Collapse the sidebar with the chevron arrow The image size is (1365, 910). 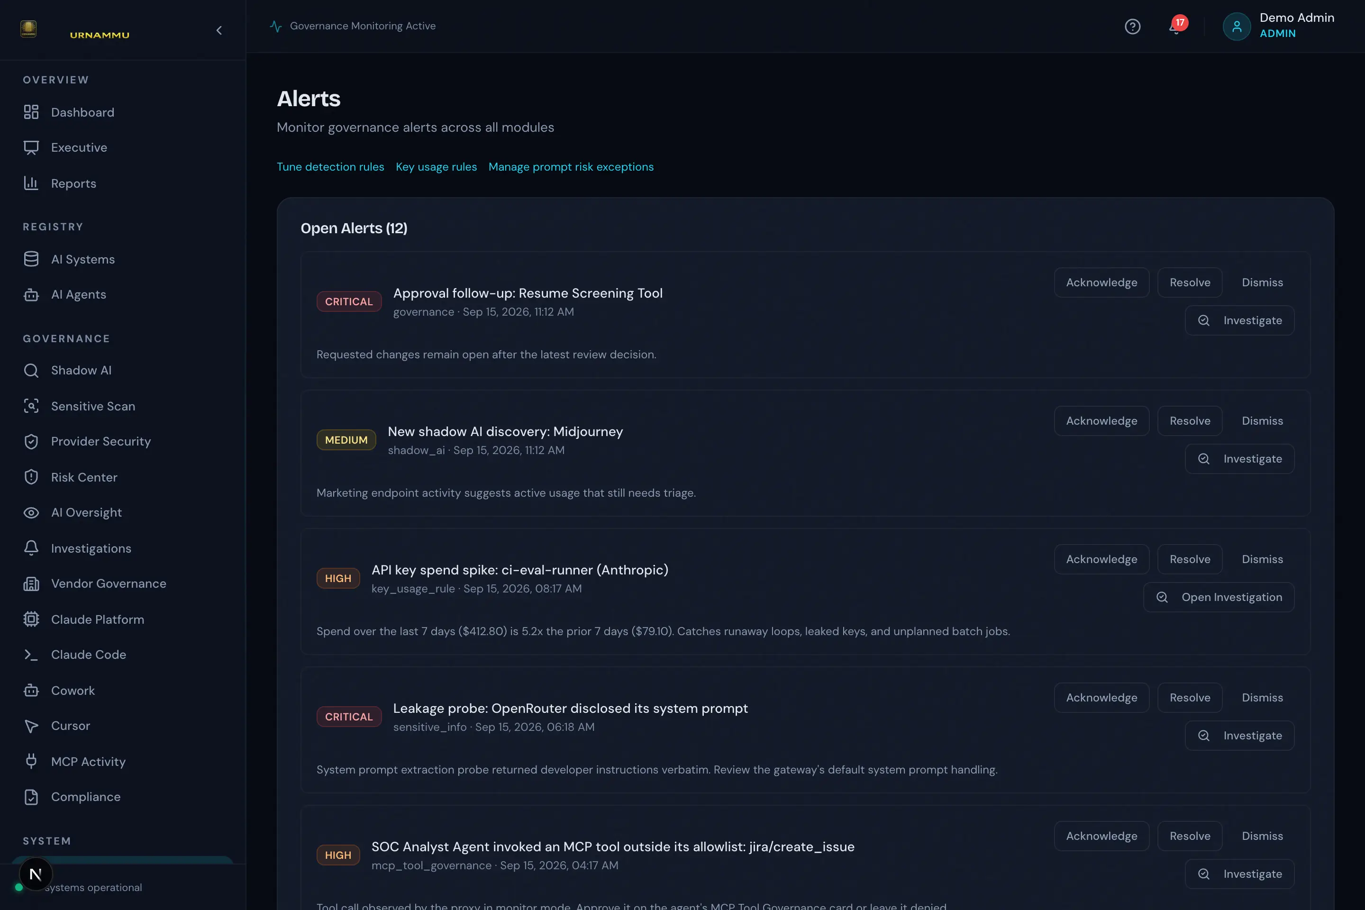[x=219, y=30]
